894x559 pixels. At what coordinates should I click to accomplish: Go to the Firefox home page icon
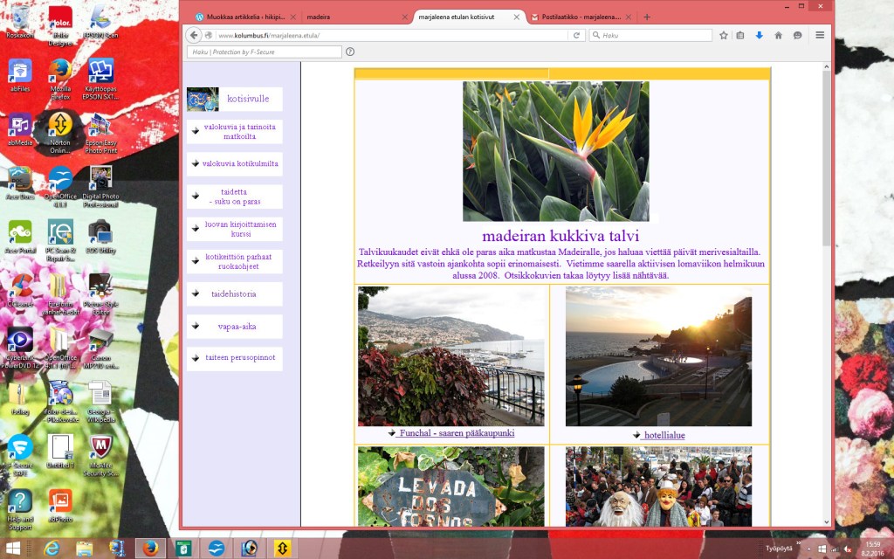click(x=778, y=35)
